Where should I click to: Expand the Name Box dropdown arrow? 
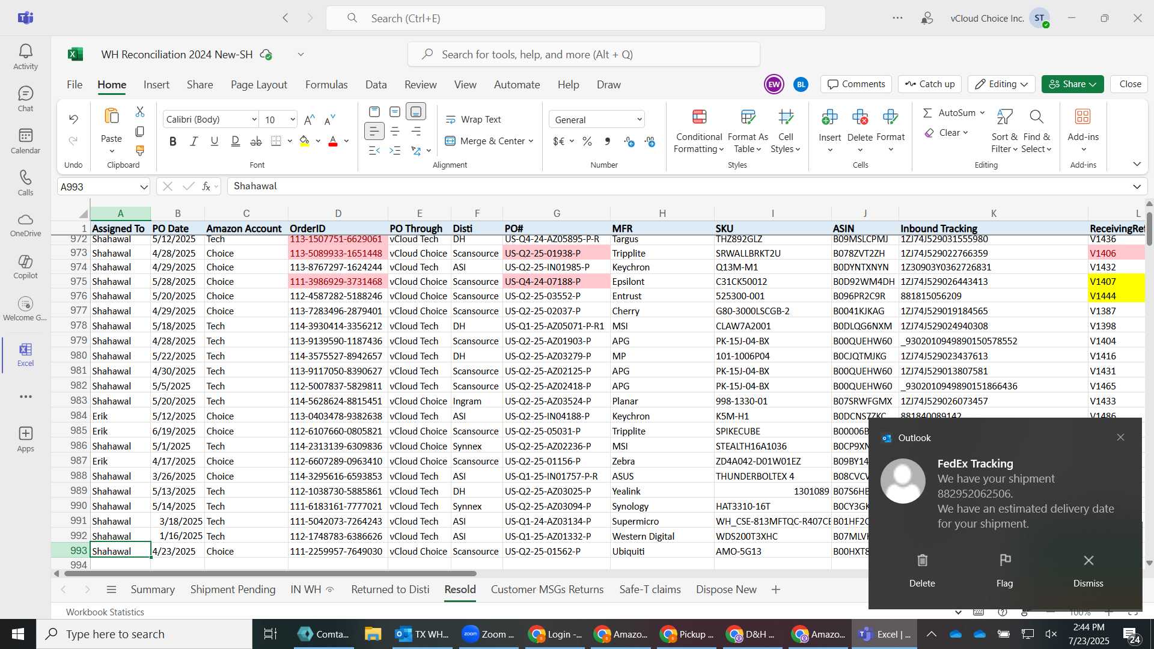pyautogui.click(x=144, y=187)
